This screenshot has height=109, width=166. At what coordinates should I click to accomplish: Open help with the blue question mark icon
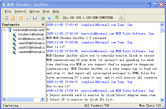[49, 18]
